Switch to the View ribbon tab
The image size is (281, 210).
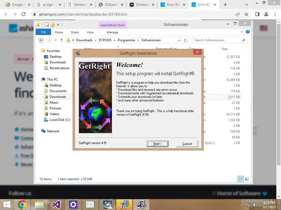tap(90, 32)
